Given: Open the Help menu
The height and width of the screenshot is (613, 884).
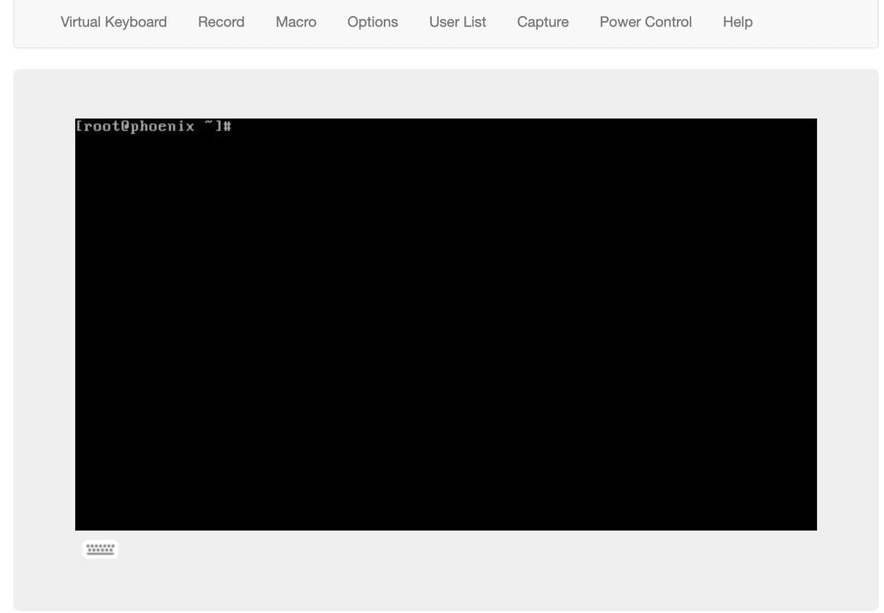Looking at the screenshot, I should coord(738,22).
